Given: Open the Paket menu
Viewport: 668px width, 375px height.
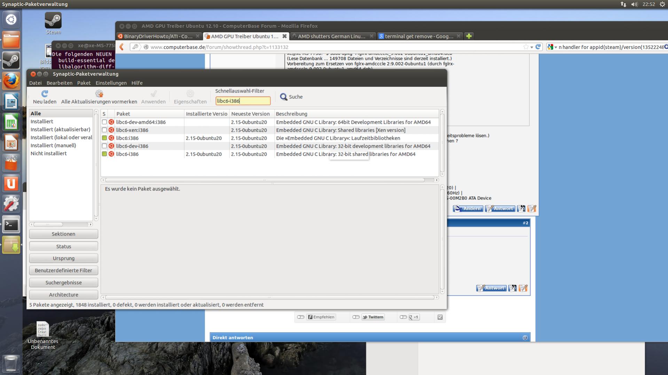Looking at the screenshot, I should tap(84, 83).
